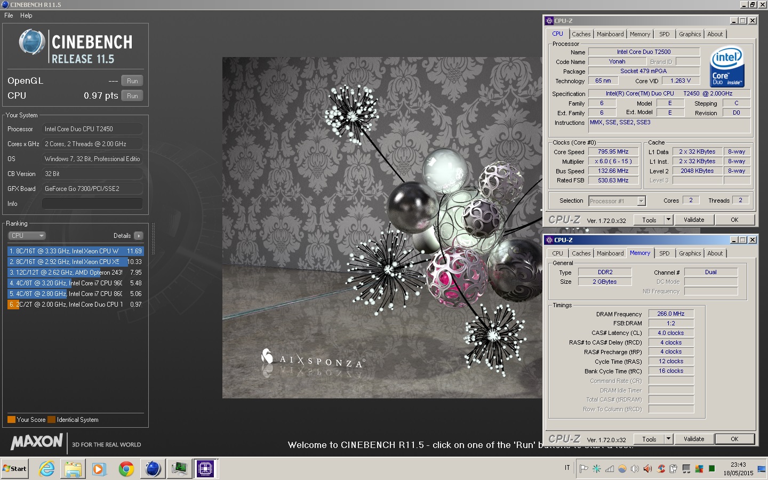The image size is (768, 480).
Task: Run the CPU benchmark
Action: [x=132, y=96]
